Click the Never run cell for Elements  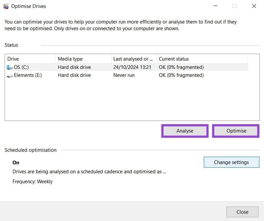point(124,75)
